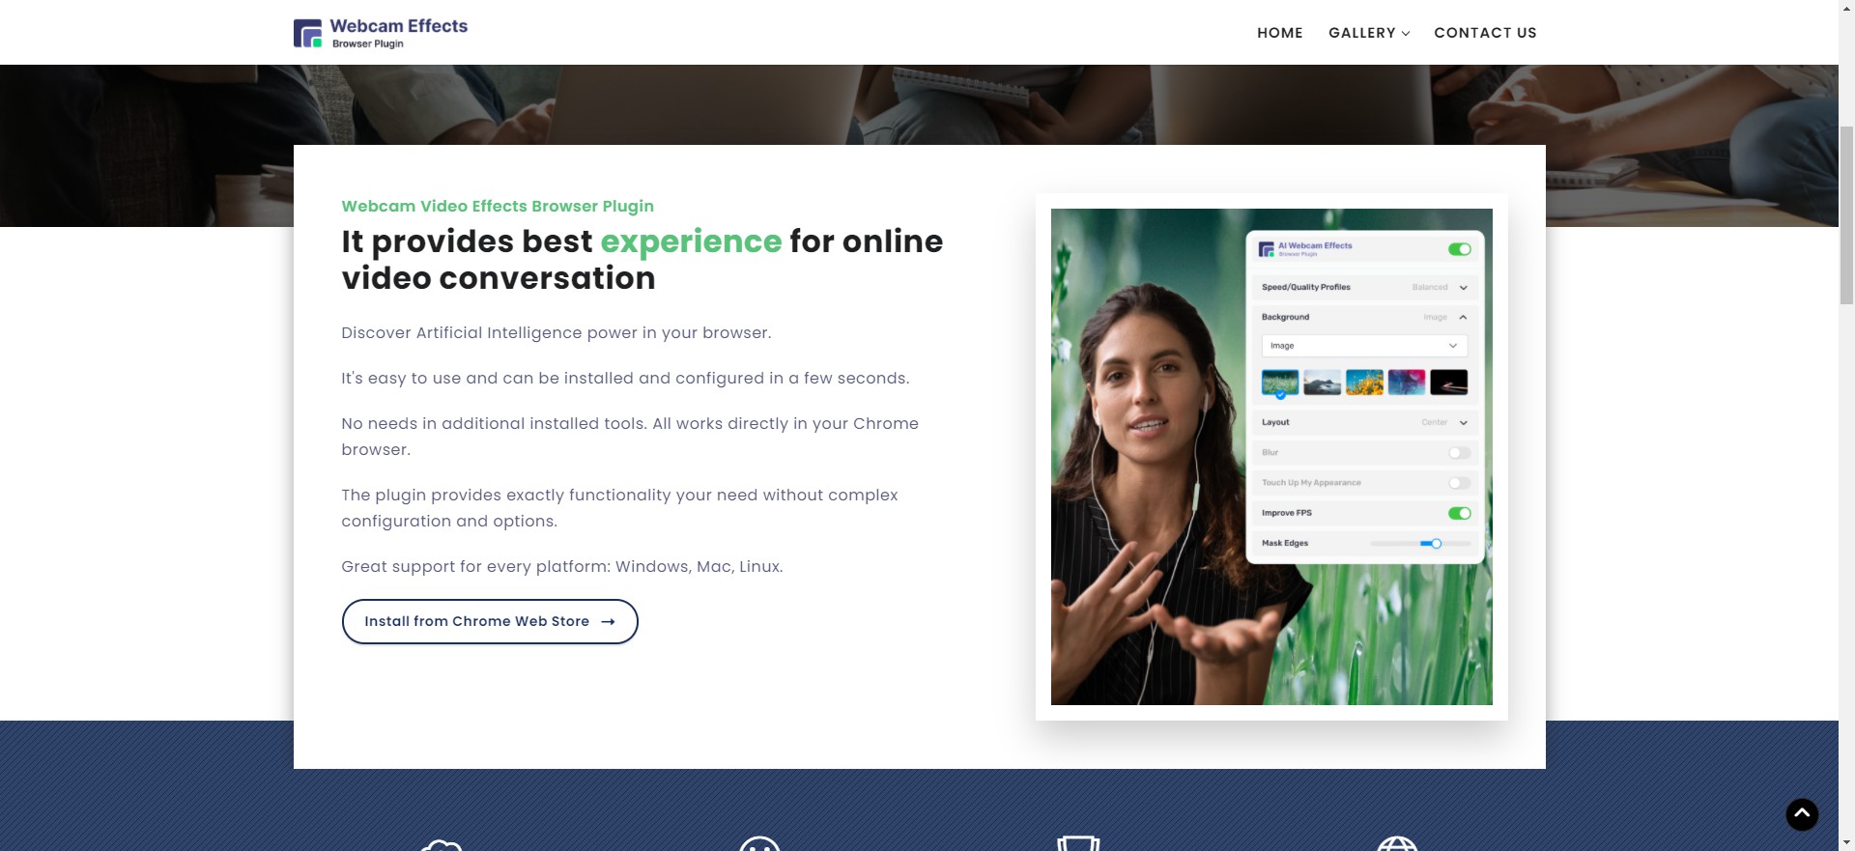
Task: Click the back-to-top arrow button
Action: [x=1802, y=814]
